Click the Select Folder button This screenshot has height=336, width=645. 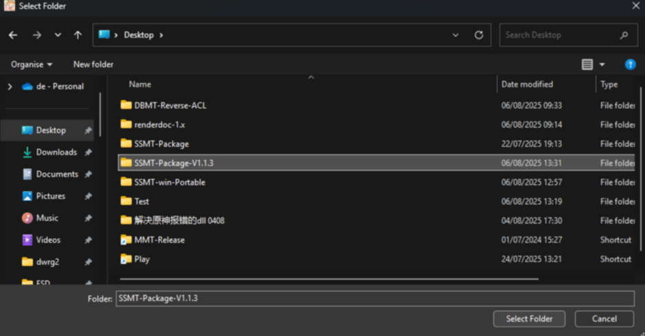[528, 319]
